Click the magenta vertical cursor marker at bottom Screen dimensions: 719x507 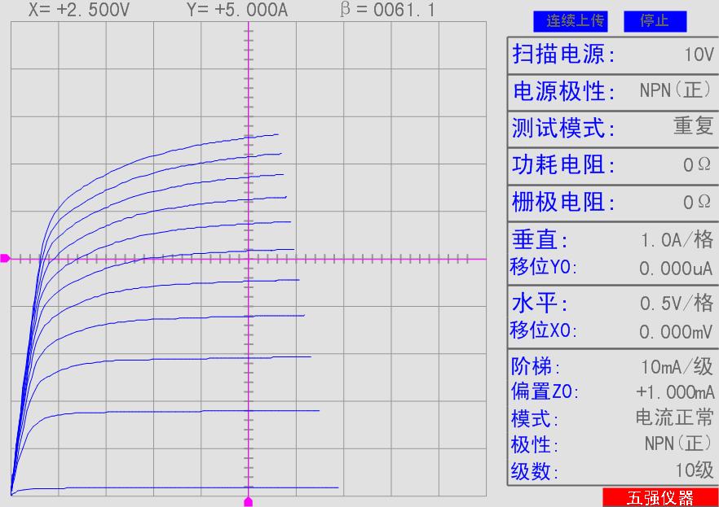pos(249,501)
